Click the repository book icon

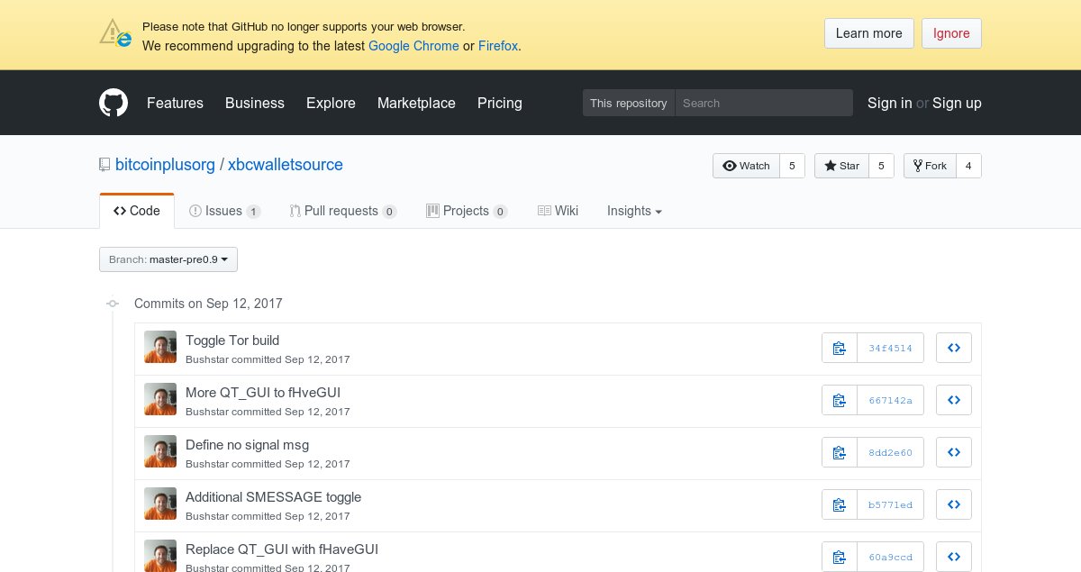104,165
